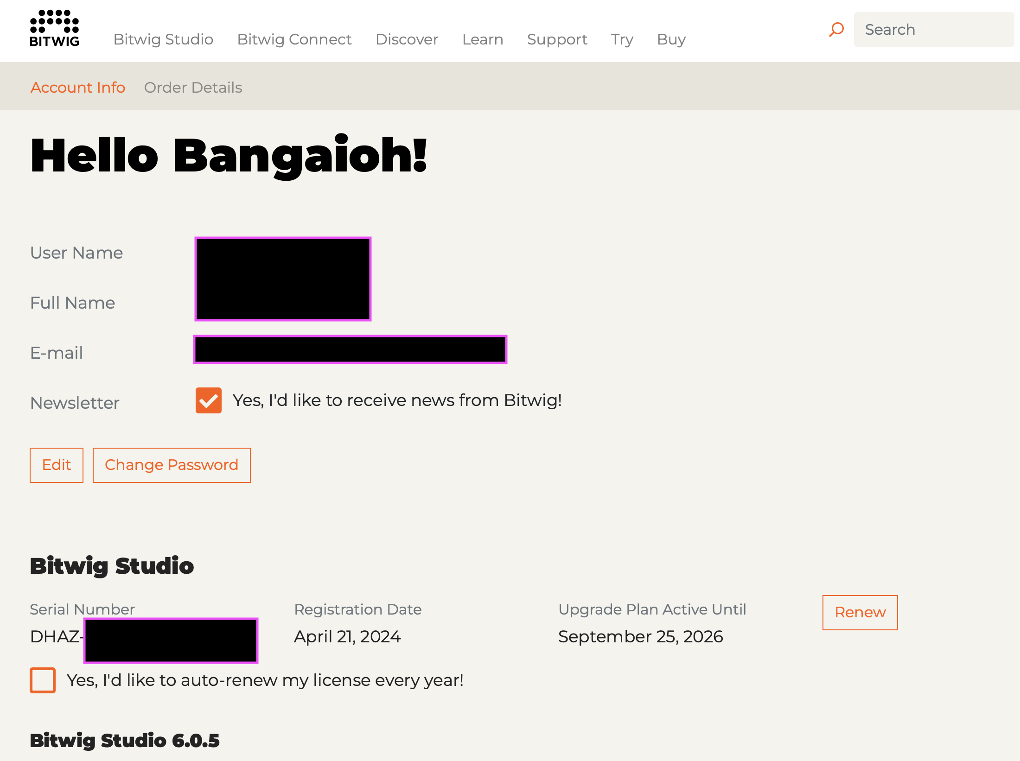Select the 'Hello Bangaioh!' heading
1020x761 pixels.
(229, 156)
